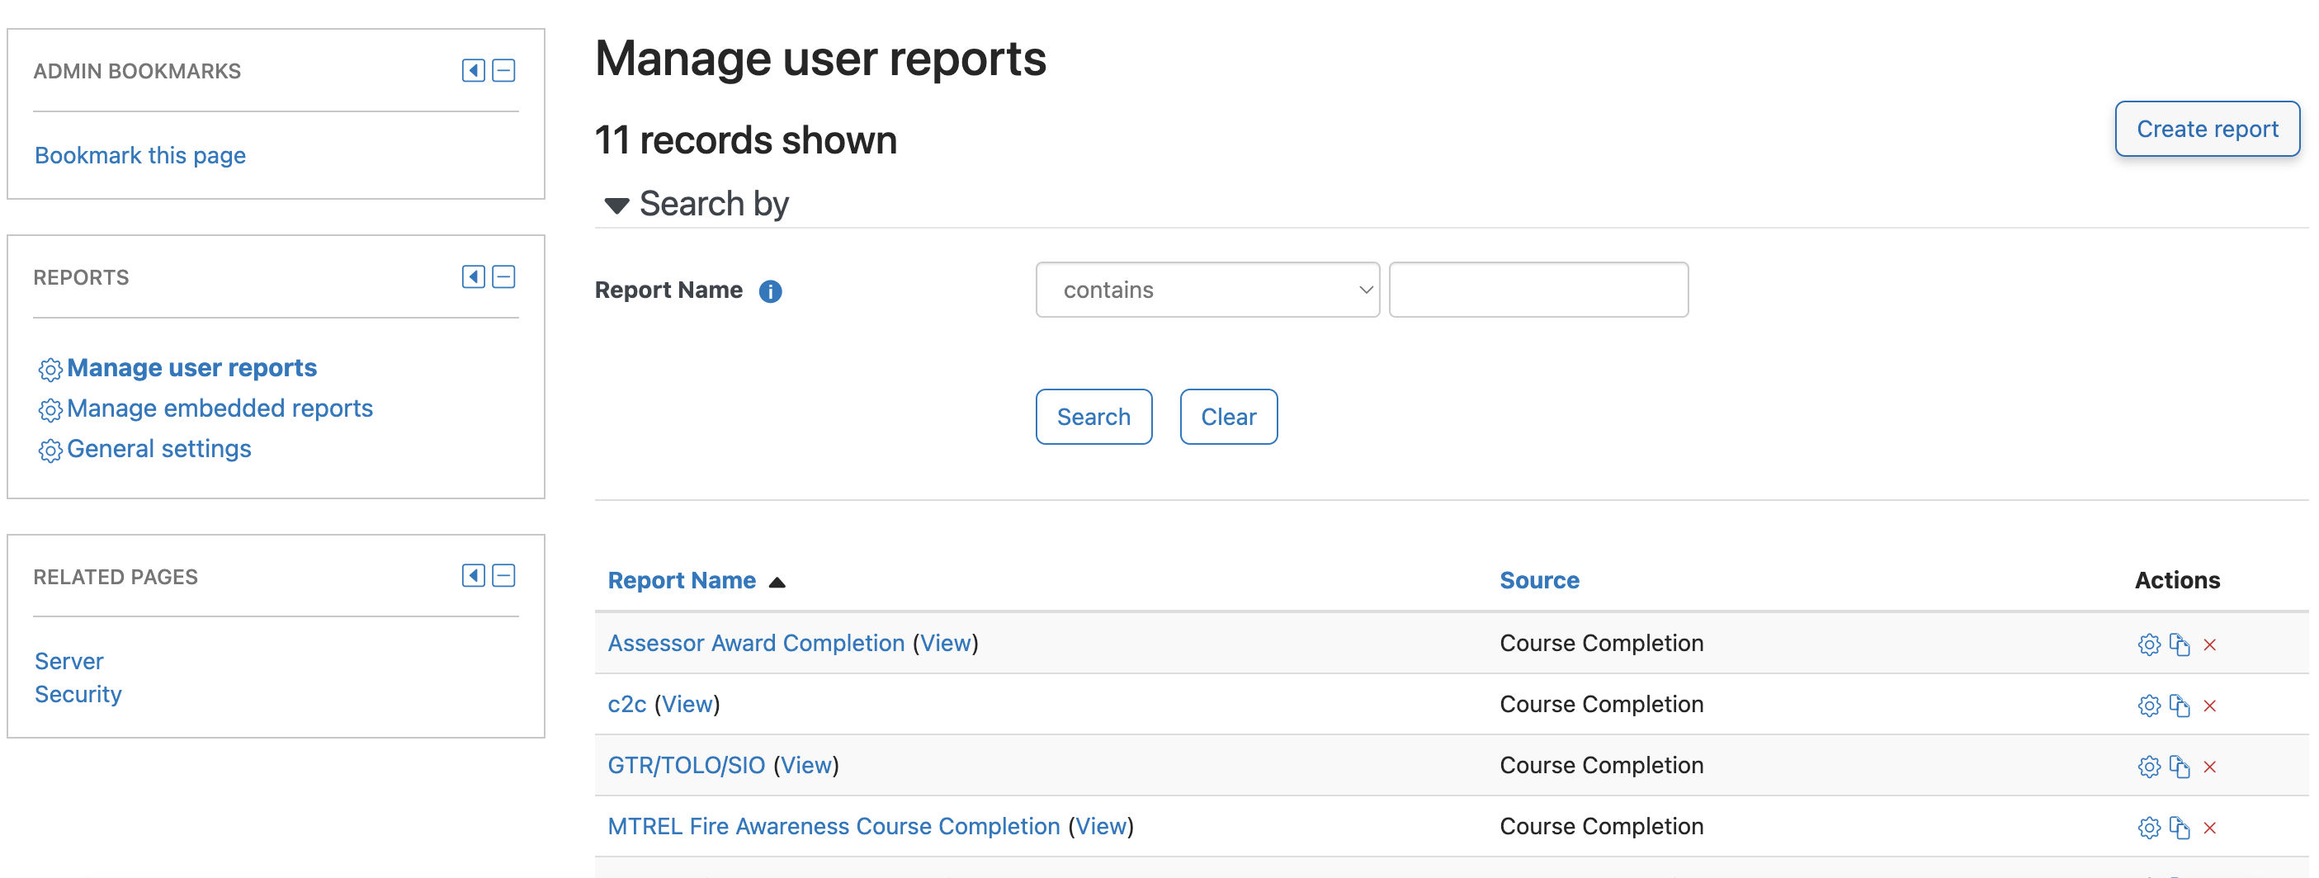Click the Clear button
Screen dimensions: 2319x878
[1228, 417]
